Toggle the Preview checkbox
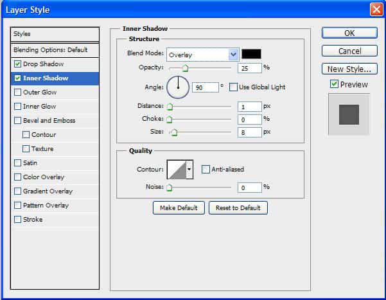Screen dimensions: 386x300 coord(334,84)
